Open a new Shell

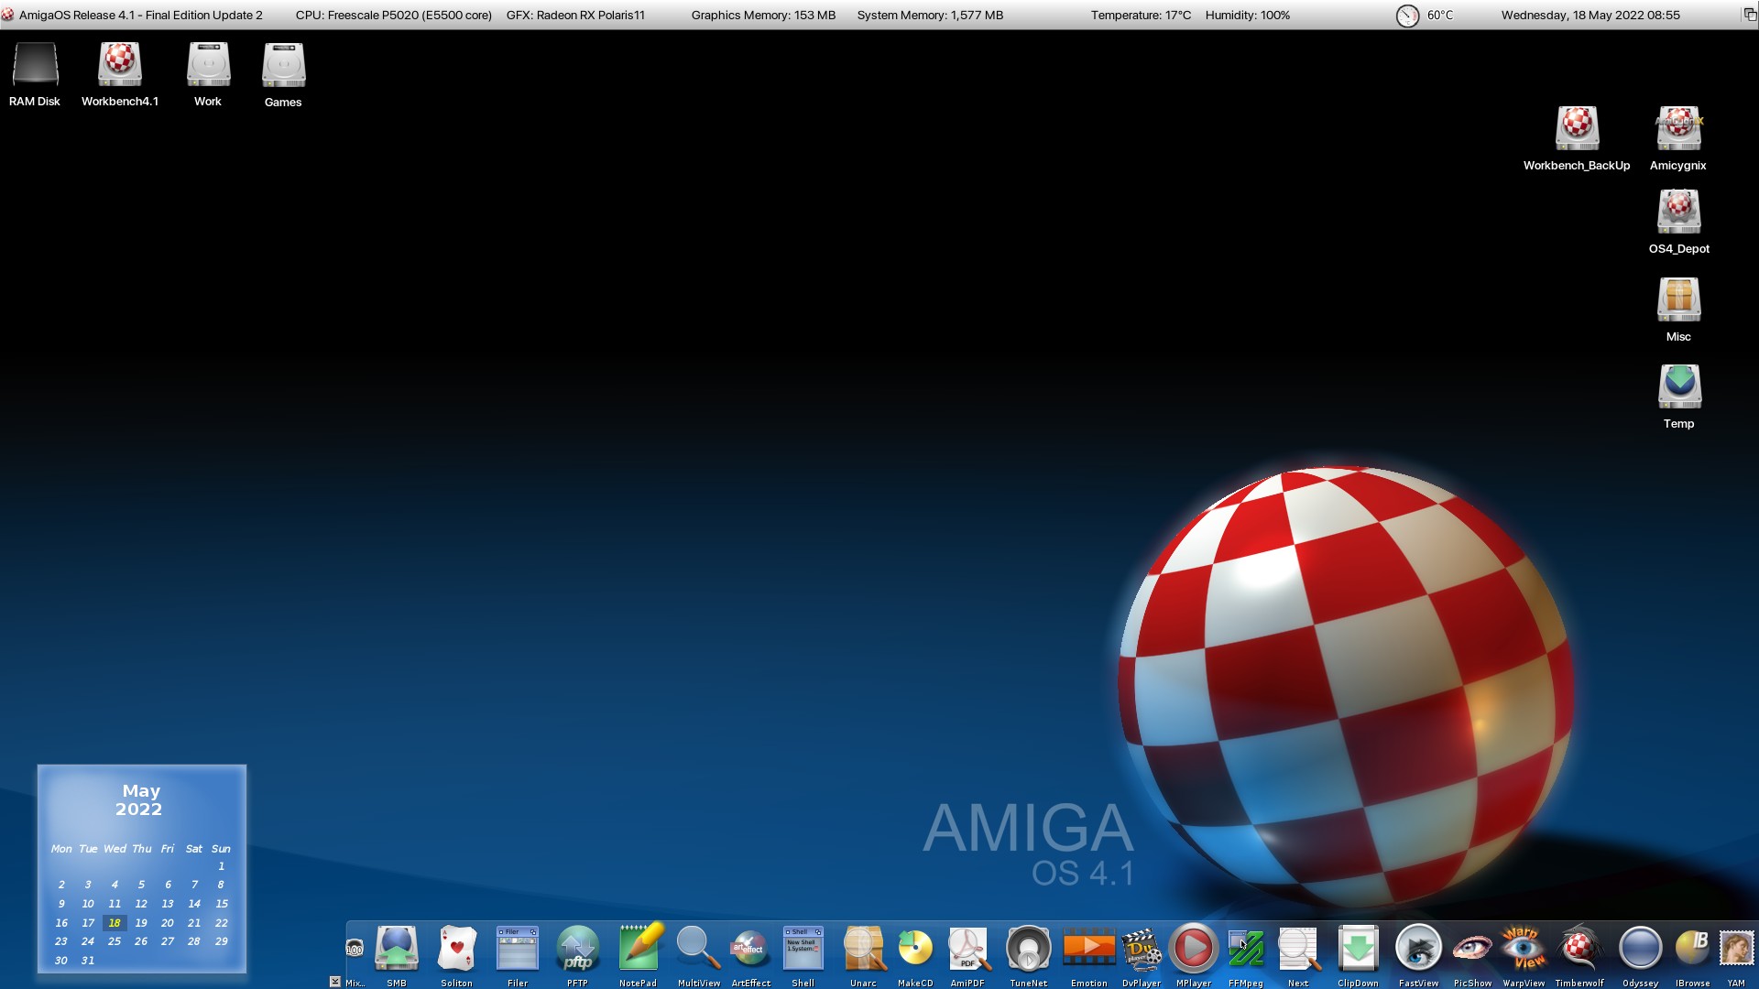(x=803, y=950)
